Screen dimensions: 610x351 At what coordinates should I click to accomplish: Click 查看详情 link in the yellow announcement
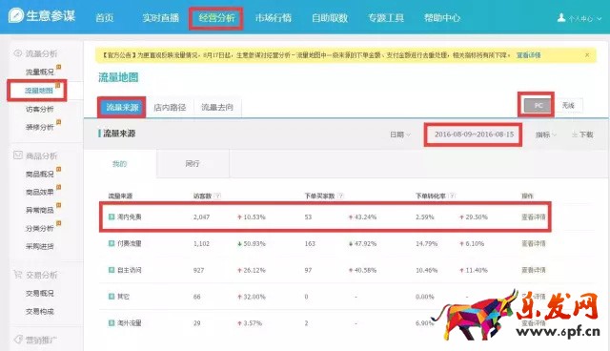click(528, 55)
